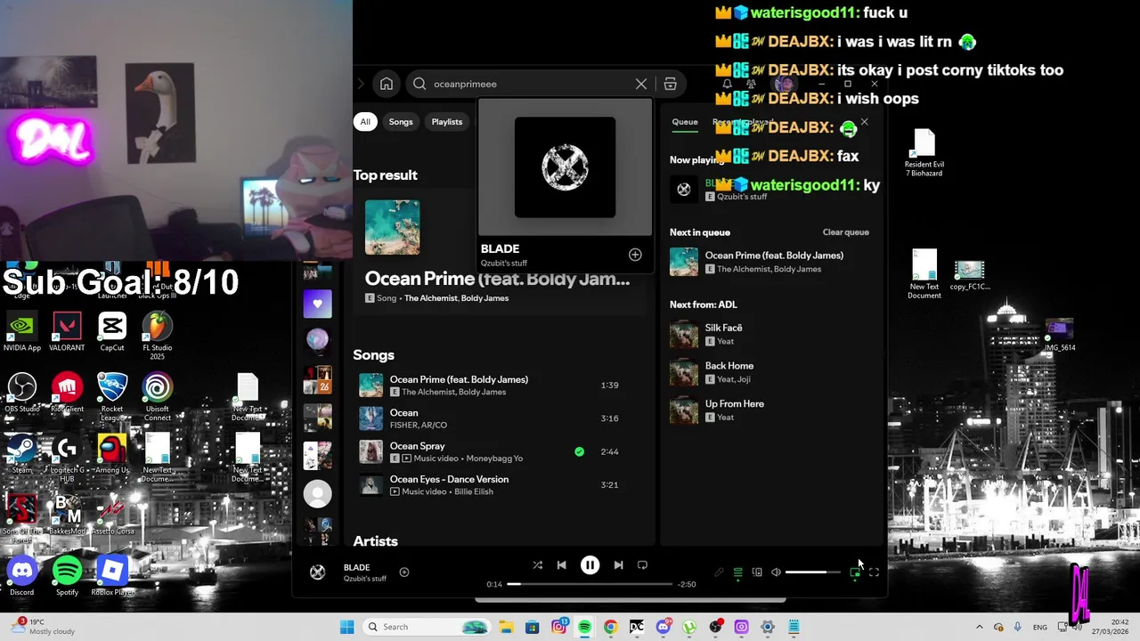The width and height of the screenshot is (1140, 641).
Task: Toggle the green saved checkmark on Ocean Spray
Action: (x=579, y=451)
